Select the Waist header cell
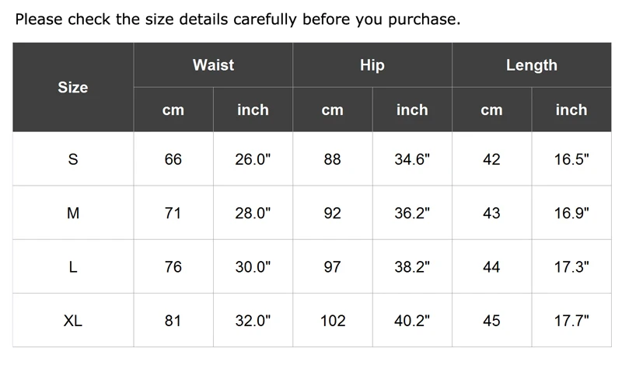Viewport: 622px width, 372px height. pyautogui.click(x=213, y=65)
